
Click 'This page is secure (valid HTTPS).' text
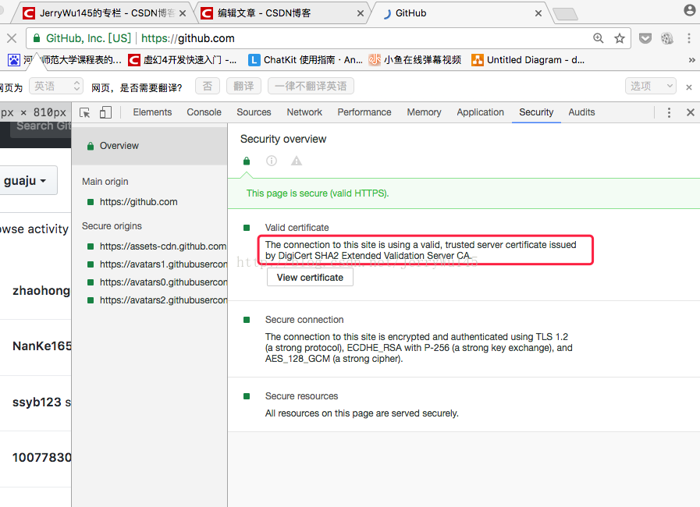[318, 193]
